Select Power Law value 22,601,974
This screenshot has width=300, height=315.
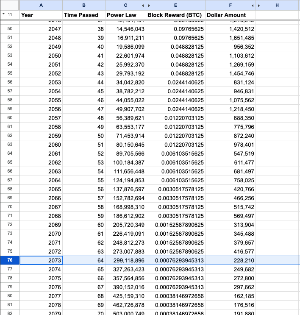click(125, 56)
